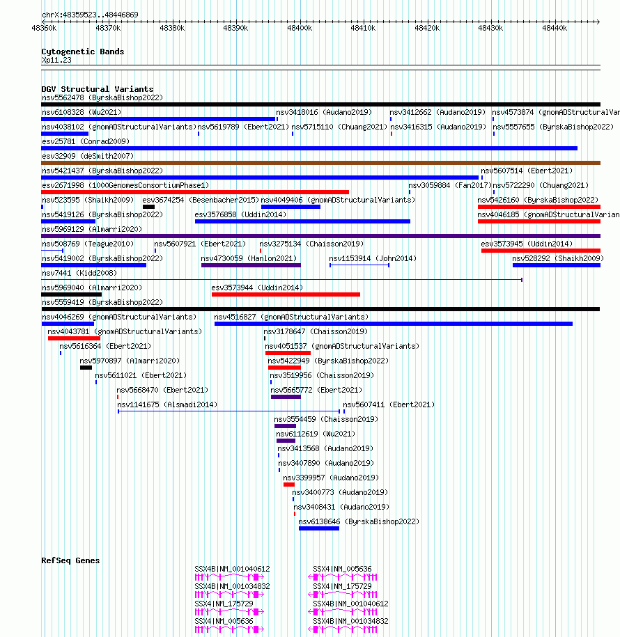
Task: Select the blue nsv6138646 variant bar
Action: pos(319,528)
